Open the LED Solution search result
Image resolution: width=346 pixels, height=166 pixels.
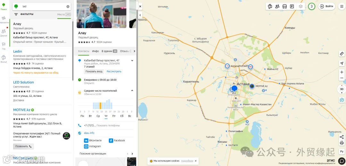click(23, 82)
